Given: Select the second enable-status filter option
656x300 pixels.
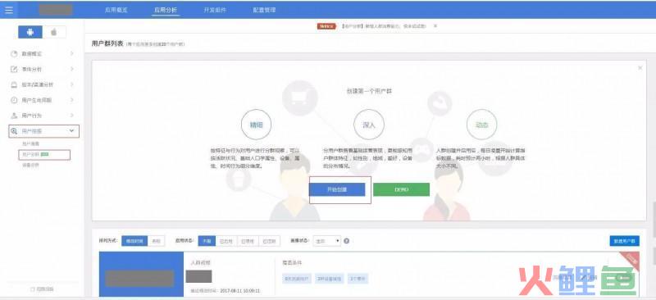Looking at the screenshot, I should tap(226, 241).
